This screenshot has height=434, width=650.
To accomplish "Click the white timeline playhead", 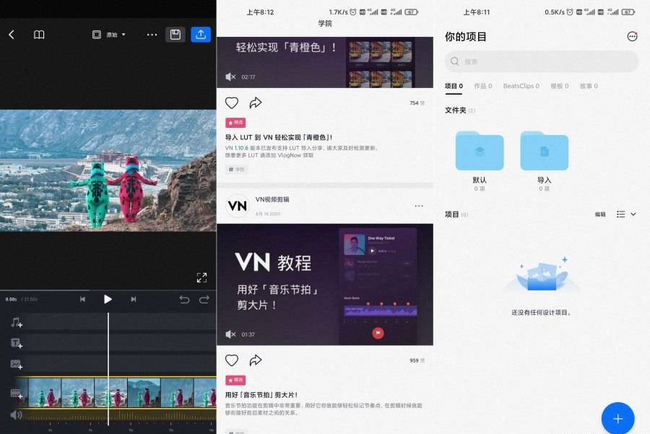I will [108, 369].
